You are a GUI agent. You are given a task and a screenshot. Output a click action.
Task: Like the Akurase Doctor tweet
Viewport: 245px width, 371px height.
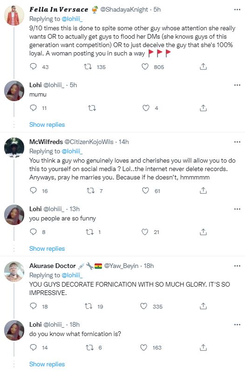pyautogui.click(x=144, y=306)
